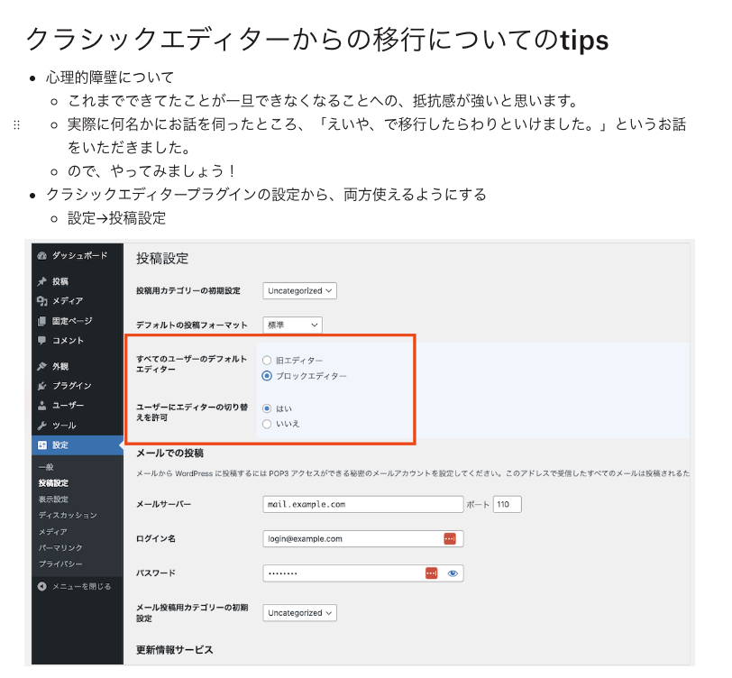Open the デフォルトの投稿フォーマット 標準 dropdown
Viewport: 732px width, 678px height.
pos(292,325)
